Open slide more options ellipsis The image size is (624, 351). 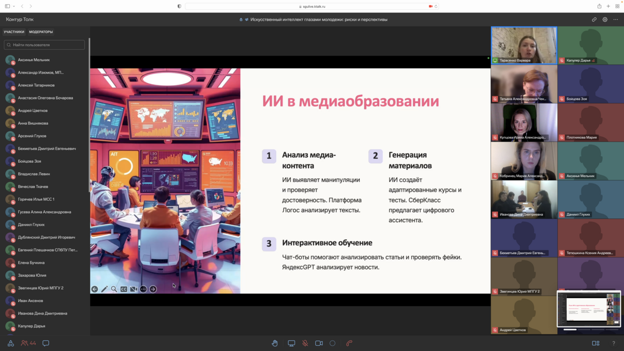pos(143,289)
